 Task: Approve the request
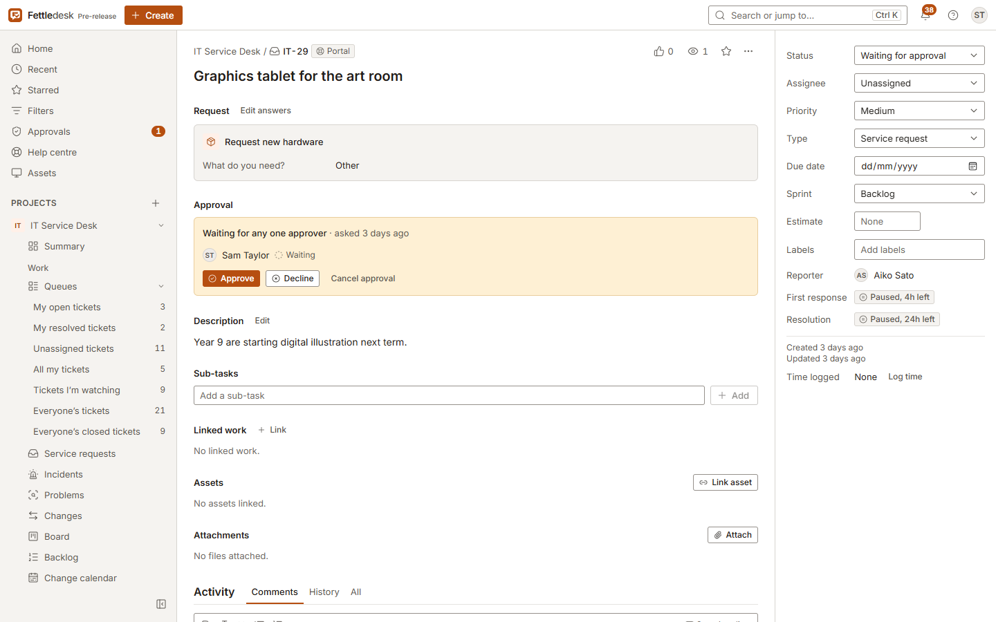pos(231,279)
